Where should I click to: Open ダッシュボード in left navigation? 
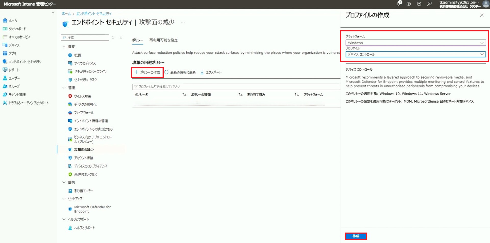[14, 29]
